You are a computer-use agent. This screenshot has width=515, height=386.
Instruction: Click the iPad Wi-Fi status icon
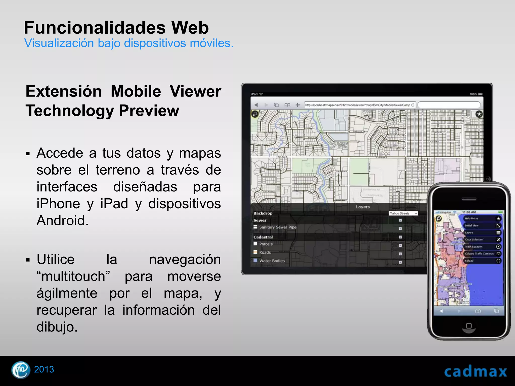click(261, 94)
